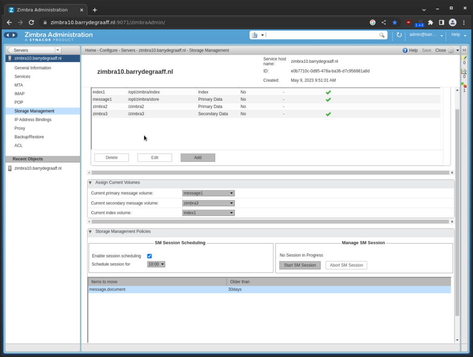Focus the Zimbra search input field
The width and height of the screenshot is (473, 357).
(x=322, y=35)
